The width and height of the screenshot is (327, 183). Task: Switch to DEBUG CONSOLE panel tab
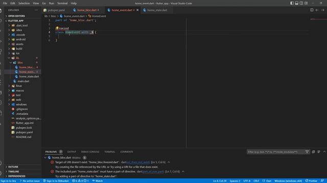pyautogui.click(x=90, y=152)
